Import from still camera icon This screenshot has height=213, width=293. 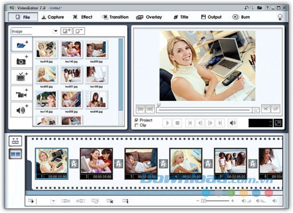pos(22,61)
